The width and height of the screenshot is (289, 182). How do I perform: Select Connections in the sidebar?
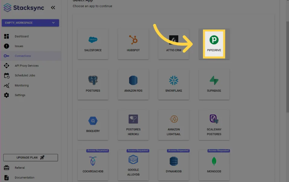click(x=31, y=56)
